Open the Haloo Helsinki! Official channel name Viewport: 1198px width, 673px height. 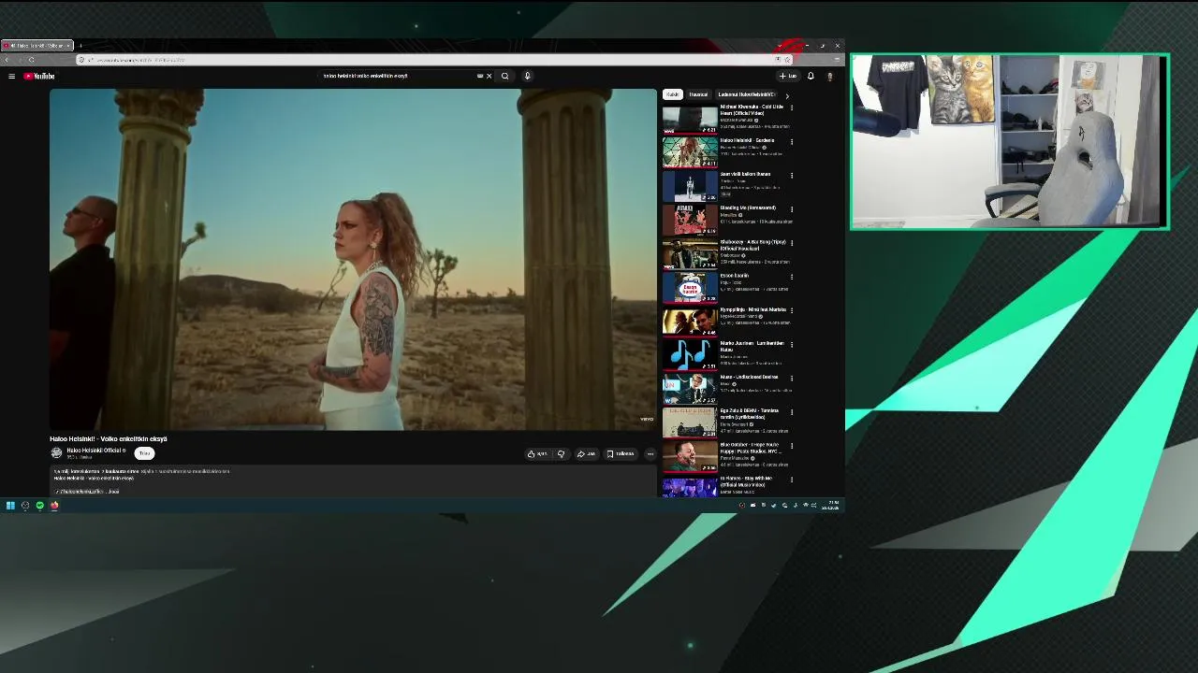click(95, 451)
